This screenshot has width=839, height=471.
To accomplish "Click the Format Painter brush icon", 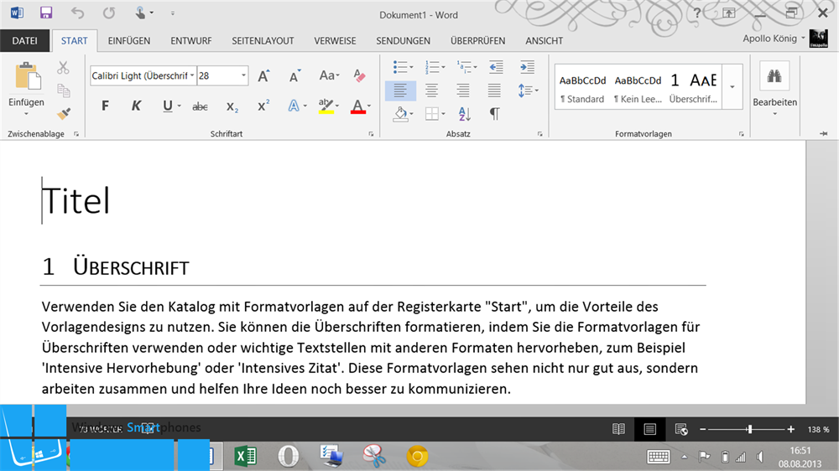I will coord(64,113).
